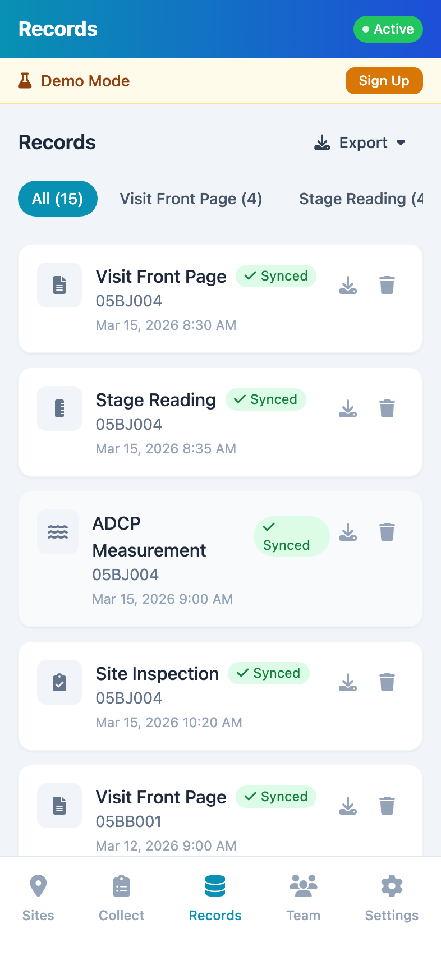Download the 05BB001 Visit Front Page record

pyautogui.click(x=348, y=806)
